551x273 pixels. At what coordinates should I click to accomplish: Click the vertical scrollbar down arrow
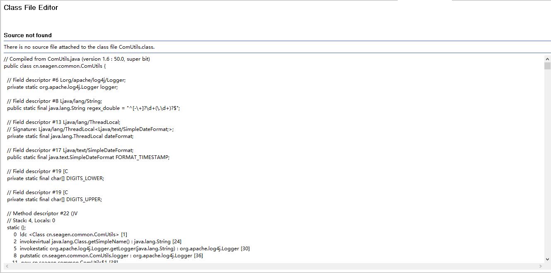tap(547, 259)
